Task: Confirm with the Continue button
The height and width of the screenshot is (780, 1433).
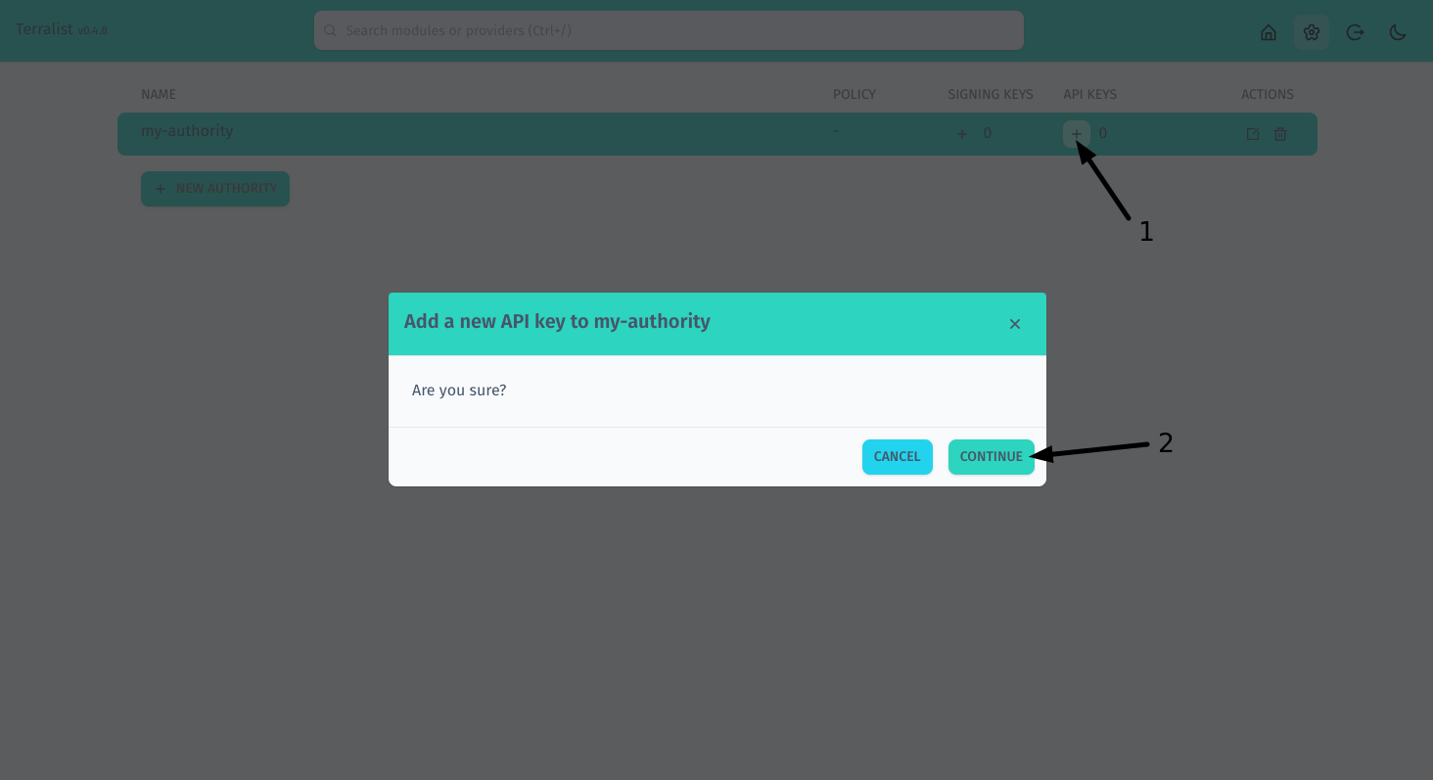Action: (992, 457)
